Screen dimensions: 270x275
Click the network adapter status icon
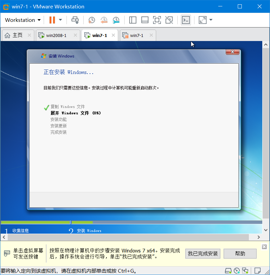coord(245,271)
